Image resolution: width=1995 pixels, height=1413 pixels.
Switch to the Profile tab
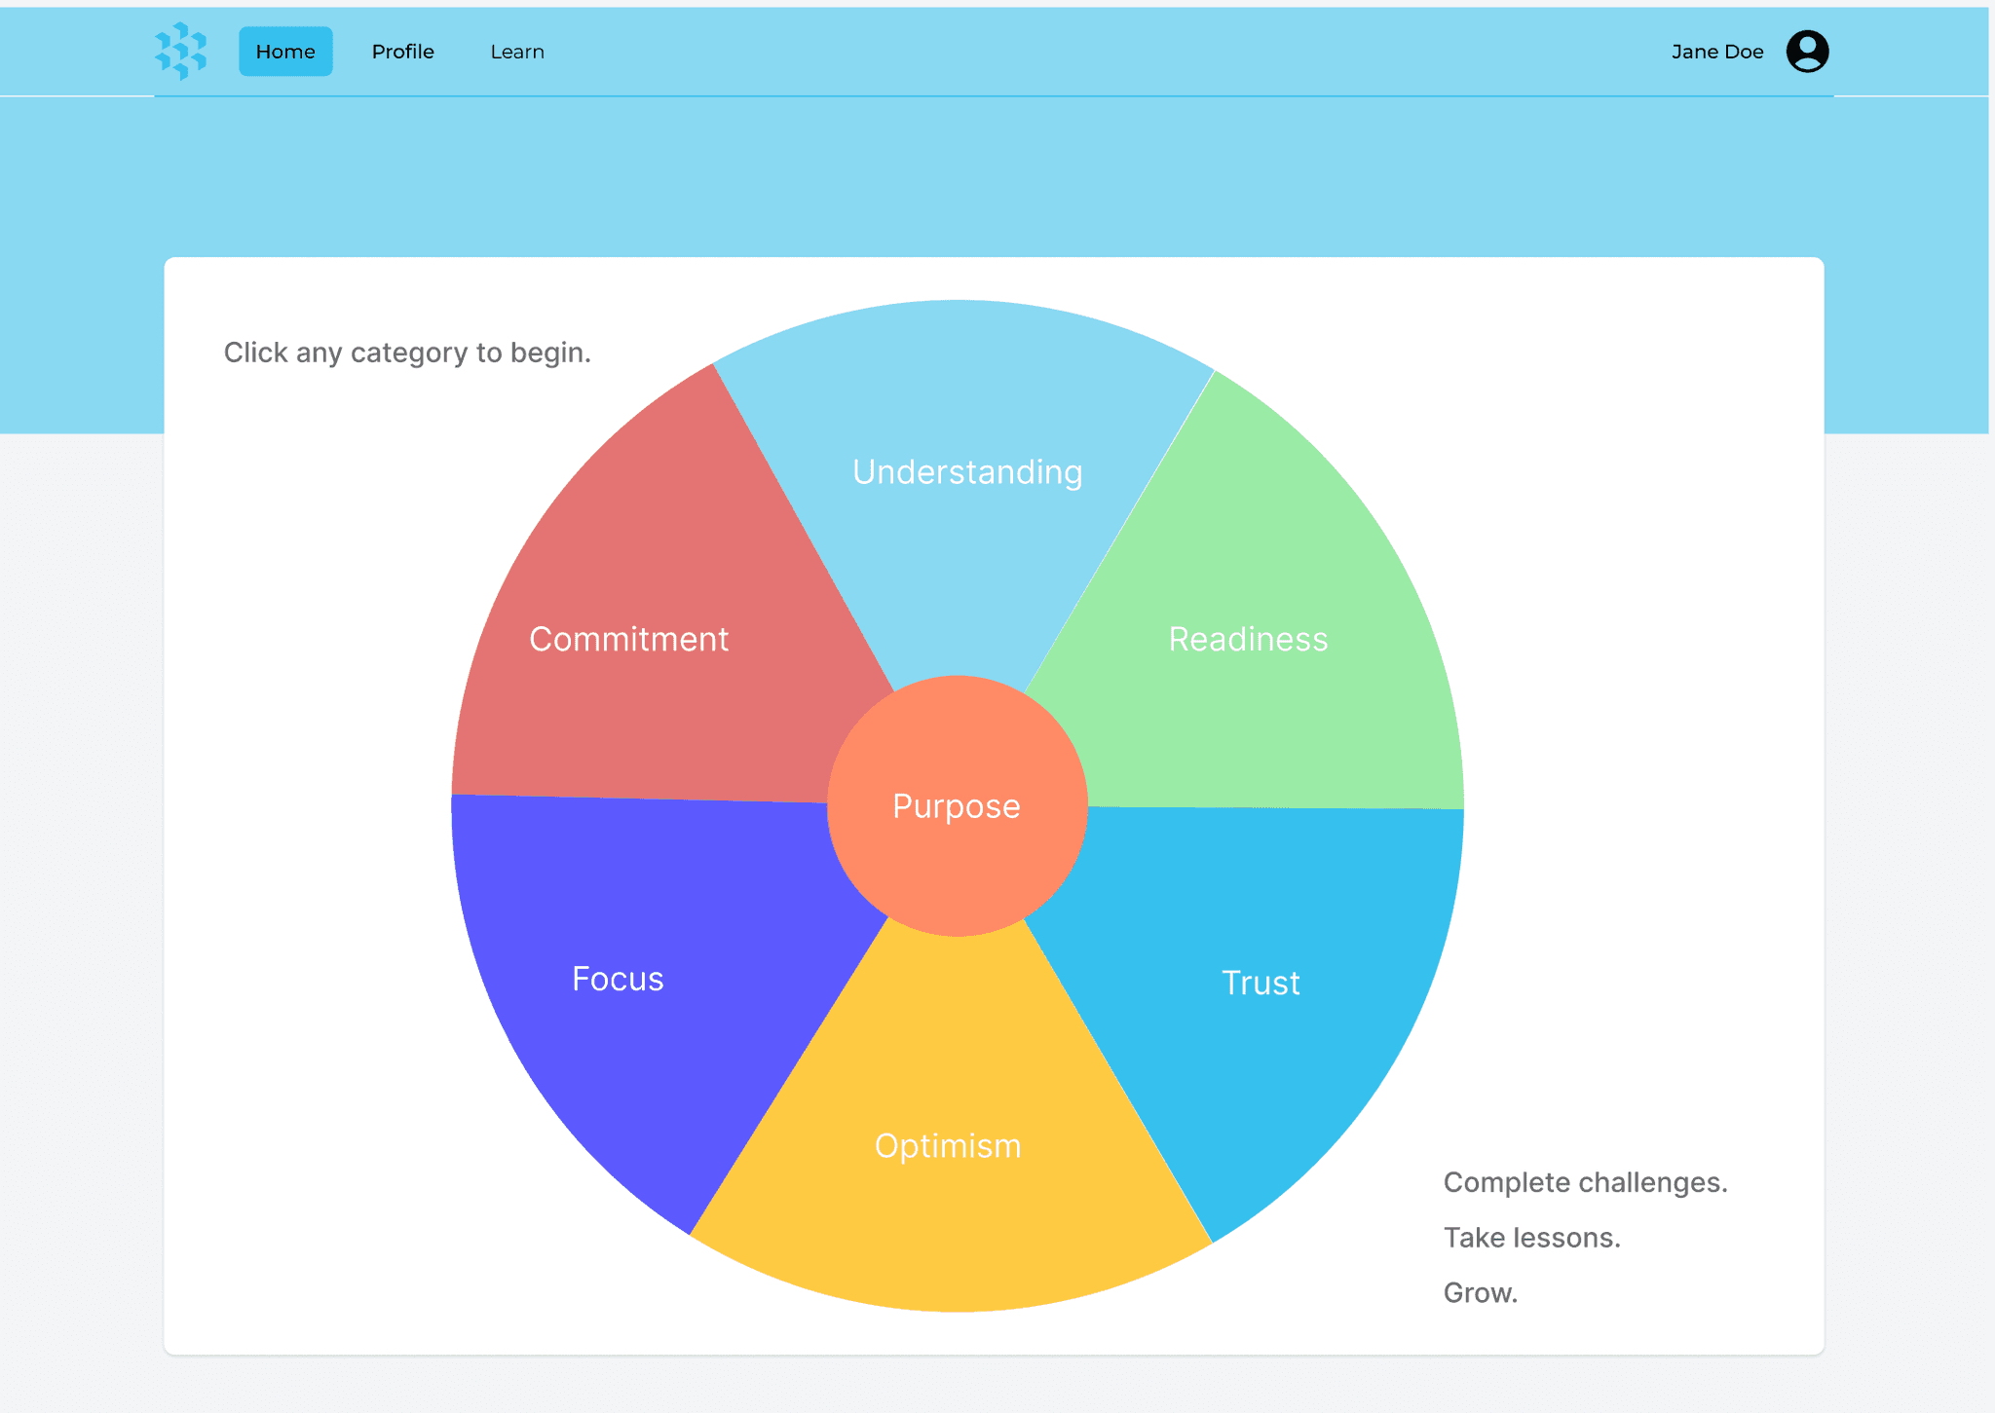[x=402, y=51]
